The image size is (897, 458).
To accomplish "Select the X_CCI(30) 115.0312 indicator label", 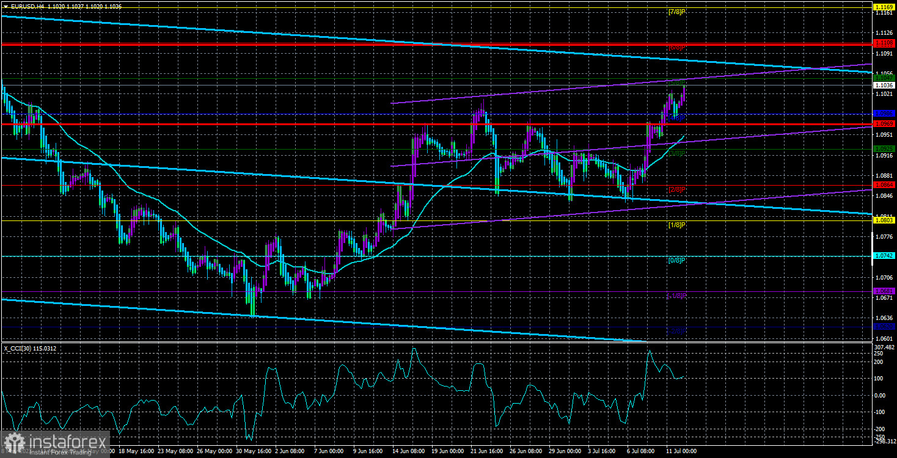I will pyautogui.click(x=31, y=349).
